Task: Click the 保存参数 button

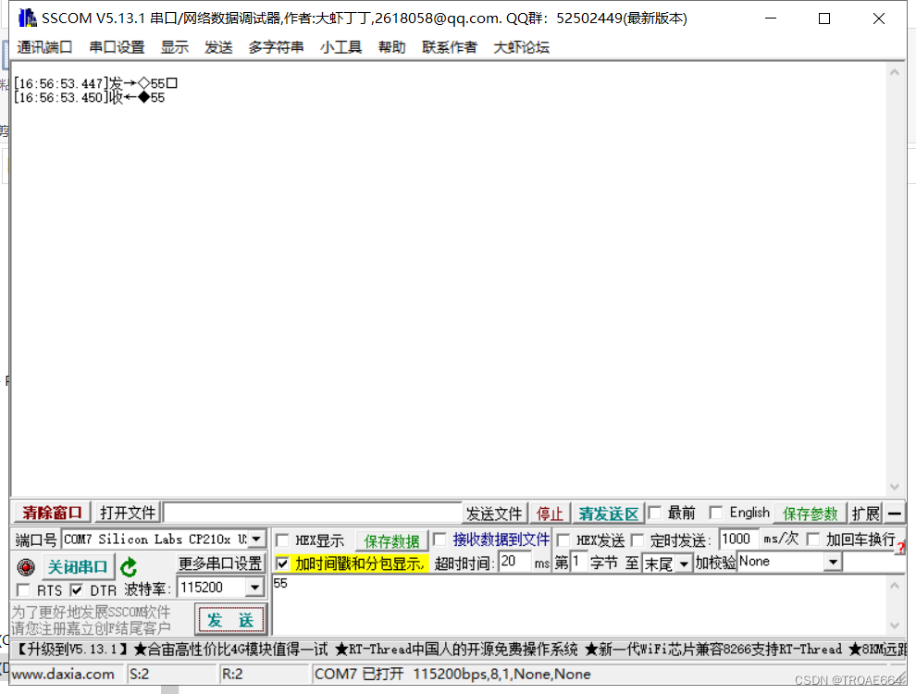Action: [x=811, y=514]
